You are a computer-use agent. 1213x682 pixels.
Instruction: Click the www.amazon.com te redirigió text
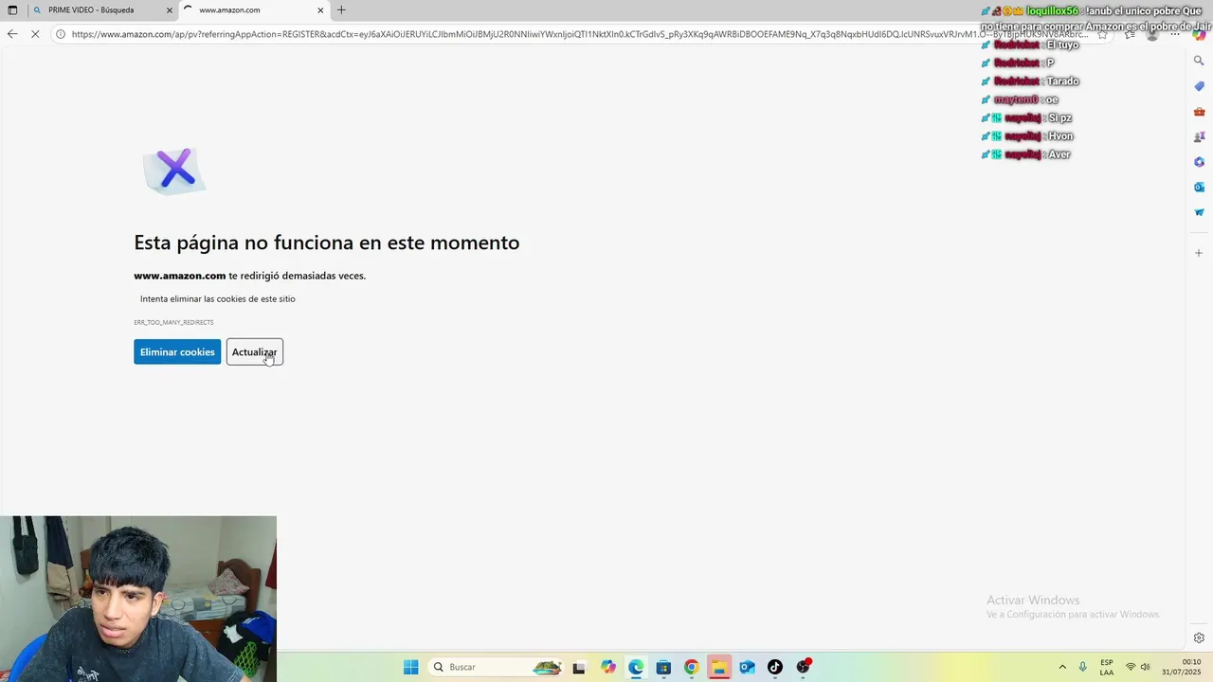(x=250, y=276)
